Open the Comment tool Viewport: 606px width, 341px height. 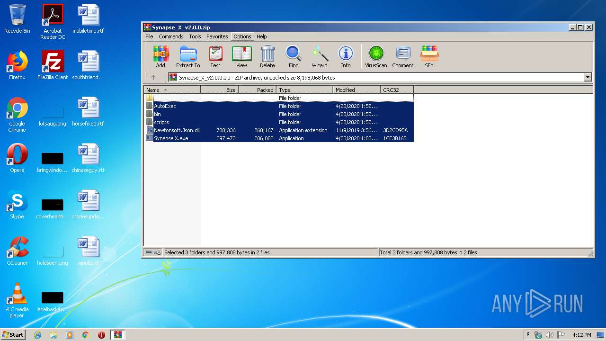[403, 57]
